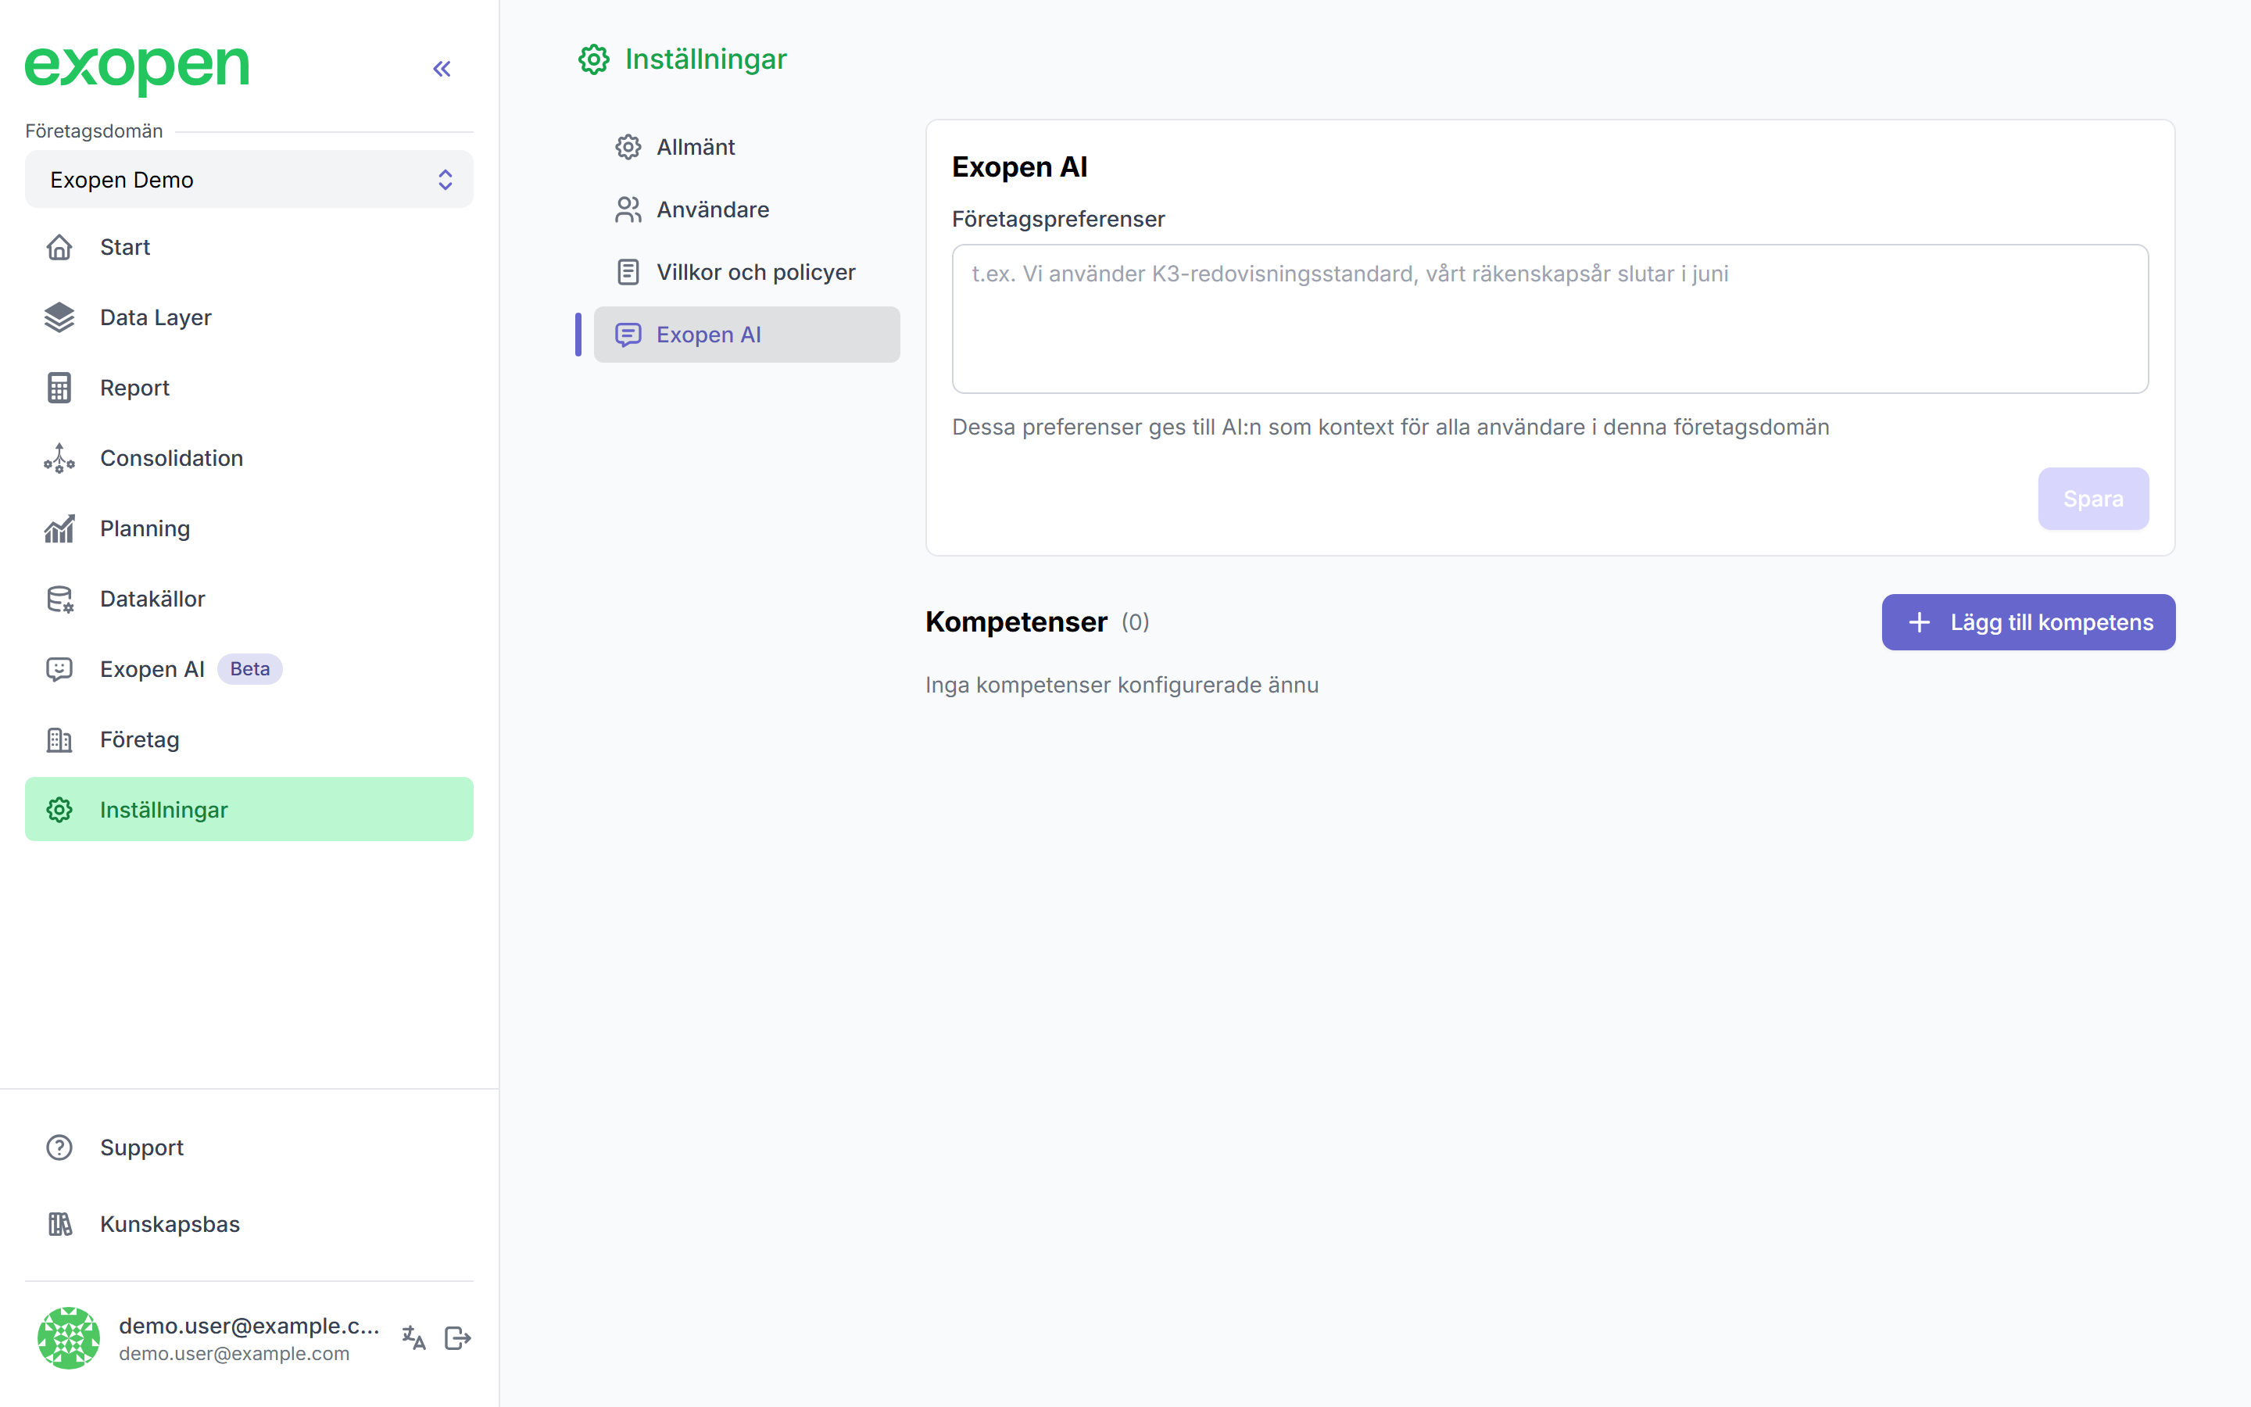Viewport: 2251px width, 1407px height.
Task: Click the user avatar image
Action: pyautogui.click(x=69, y=1338)
